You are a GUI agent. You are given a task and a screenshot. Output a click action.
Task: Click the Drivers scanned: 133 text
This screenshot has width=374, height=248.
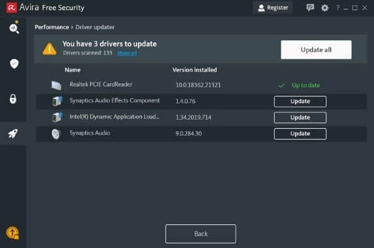point(88,53)
